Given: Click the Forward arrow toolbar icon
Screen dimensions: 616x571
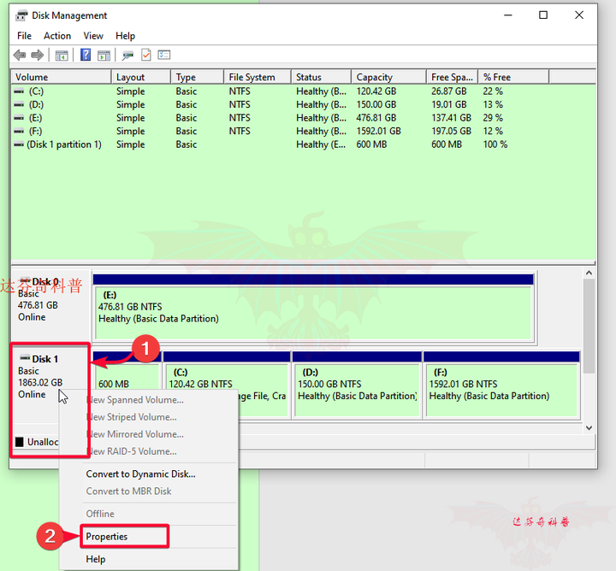Looking at the screenshot, I should (38, 55).
